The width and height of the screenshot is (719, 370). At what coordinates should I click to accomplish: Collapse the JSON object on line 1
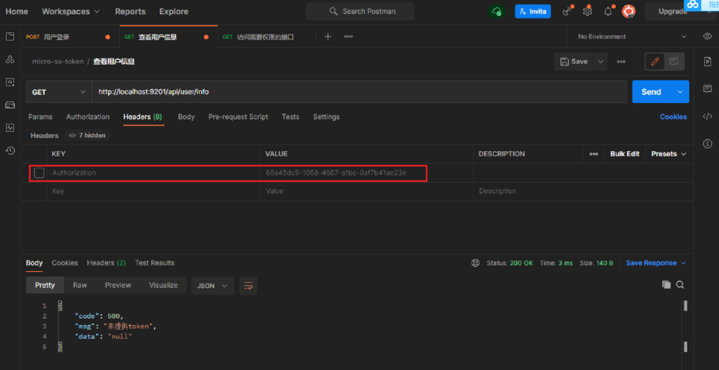pos(60,305)
